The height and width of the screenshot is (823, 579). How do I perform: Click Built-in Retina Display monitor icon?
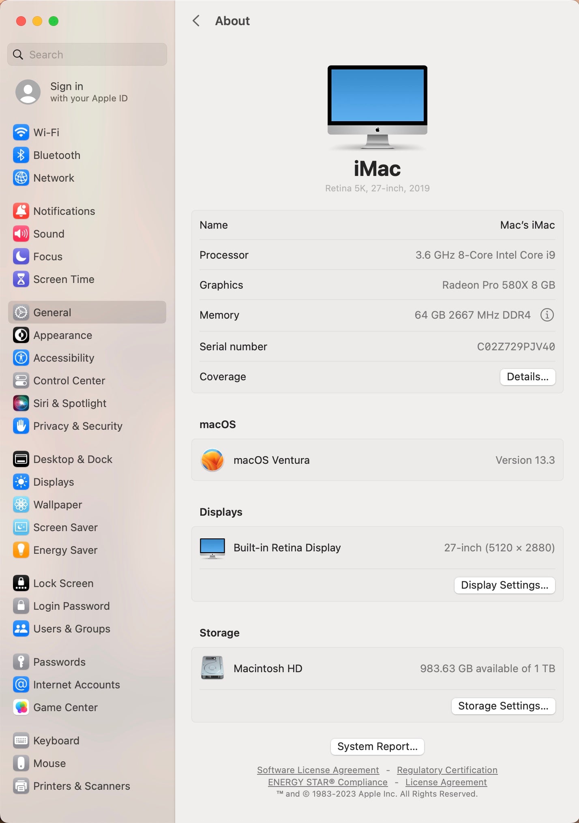coord(212,548)
